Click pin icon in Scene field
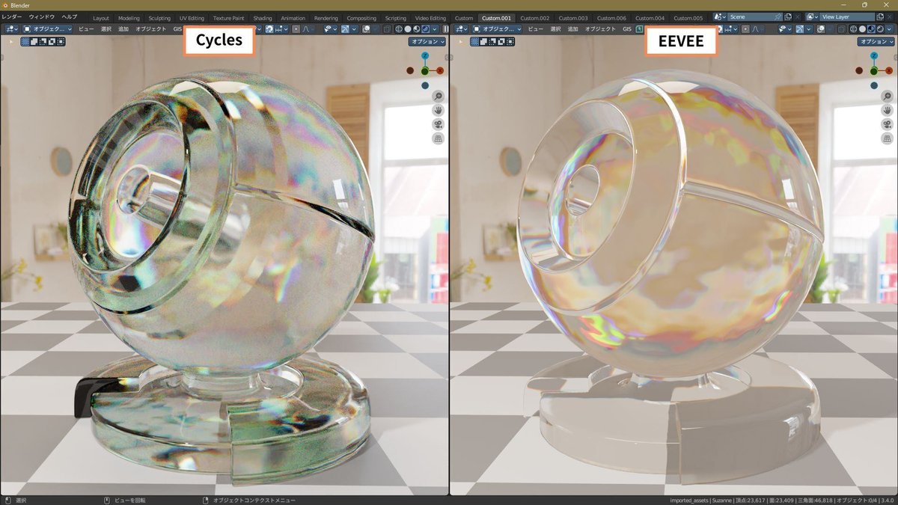Viewport: 898px width, 505px height. click(x=778, y=16)
